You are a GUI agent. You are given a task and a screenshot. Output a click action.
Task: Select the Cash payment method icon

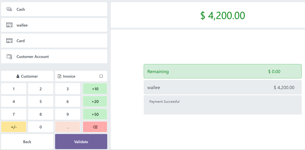9,9
